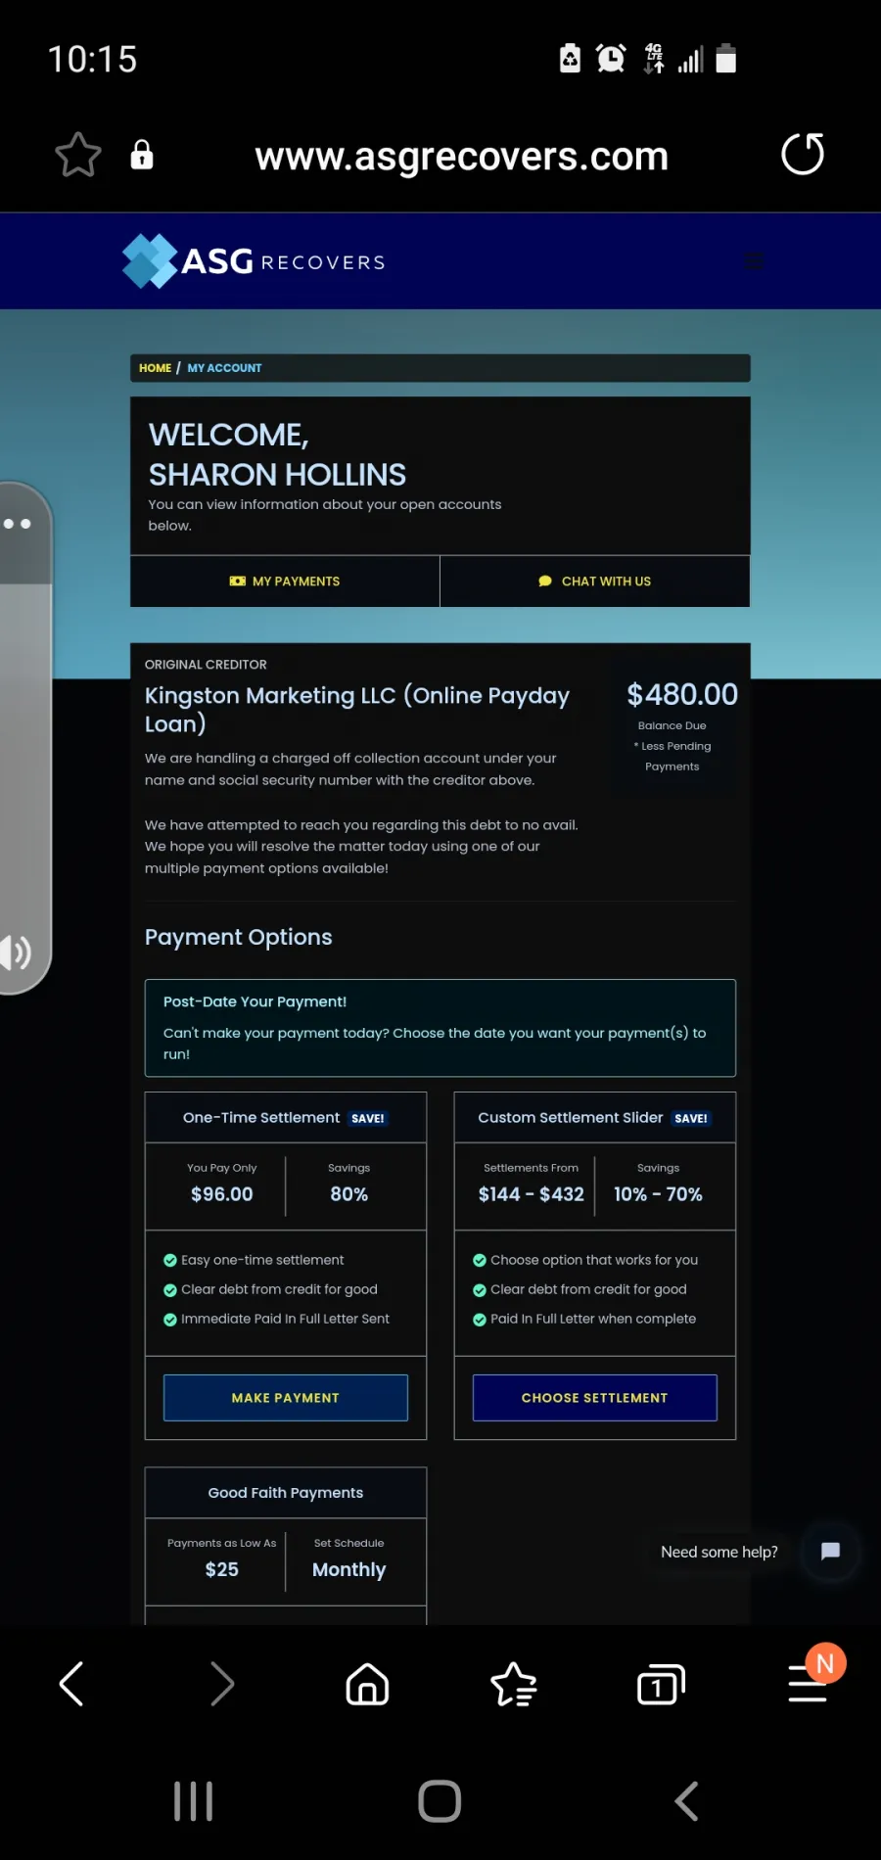This screenshot has height=1860, width=881.
Task: Open the ASG Recovers logo link
Action: pyautogui.click(x=254, y=261)
